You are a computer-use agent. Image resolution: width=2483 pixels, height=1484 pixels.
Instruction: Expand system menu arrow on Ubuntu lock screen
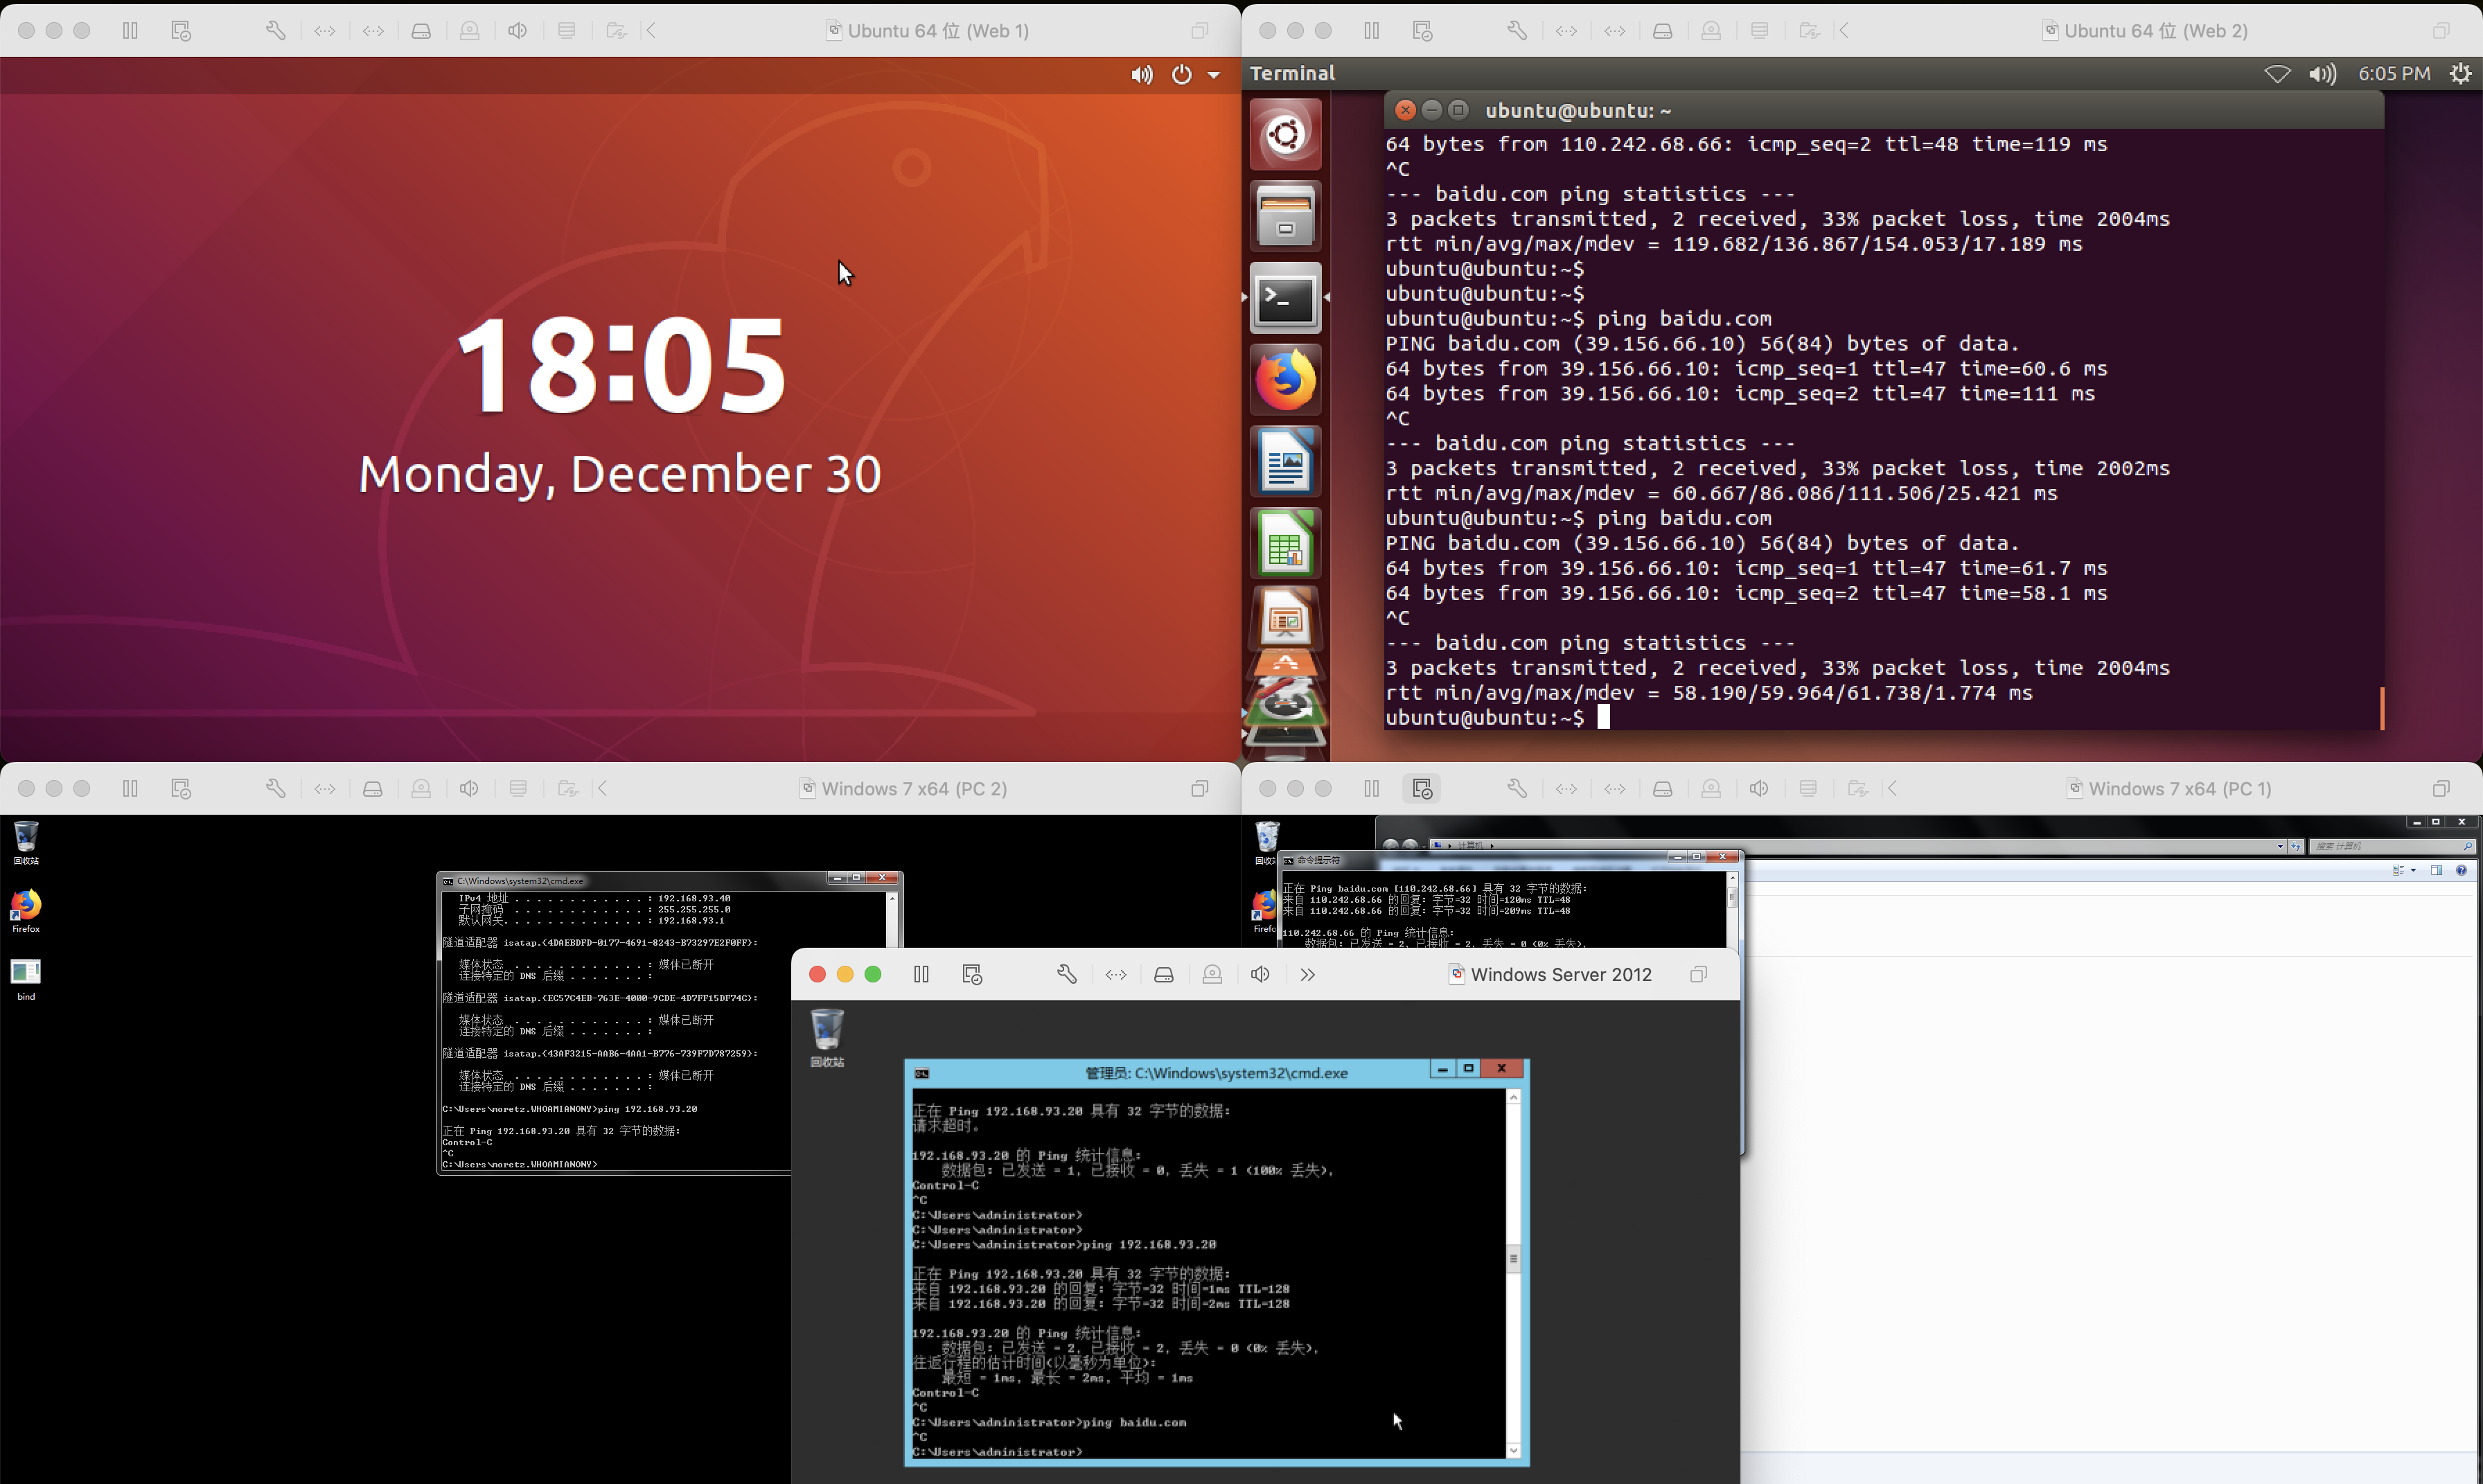[x=1214, y=75]
